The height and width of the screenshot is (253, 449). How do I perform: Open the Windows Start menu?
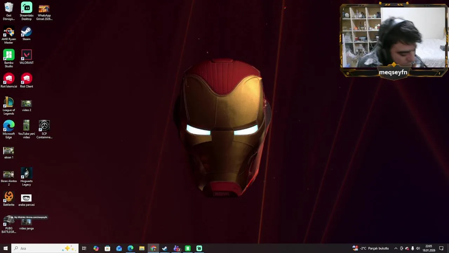(x=5, y=248)
